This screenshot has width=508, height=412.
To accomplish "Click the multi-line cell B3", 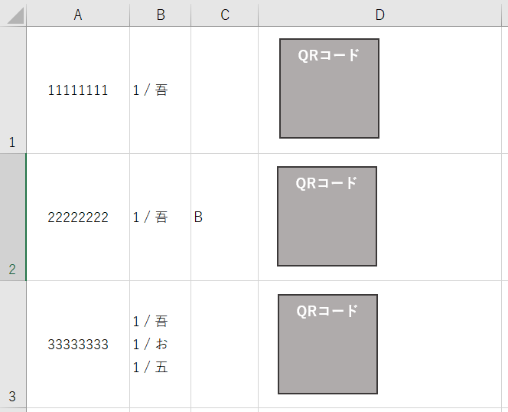I will pyautogui.click(x=161, y=345).
